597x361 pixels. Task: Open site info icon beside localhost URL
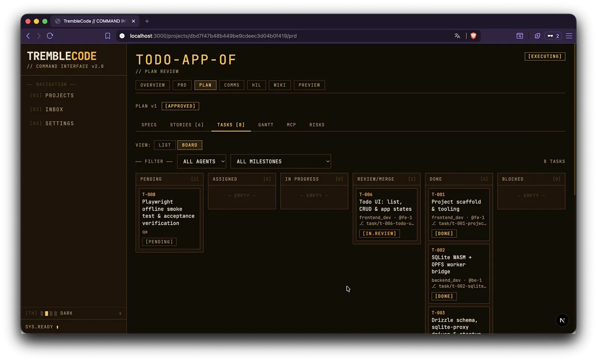point(122,36)
